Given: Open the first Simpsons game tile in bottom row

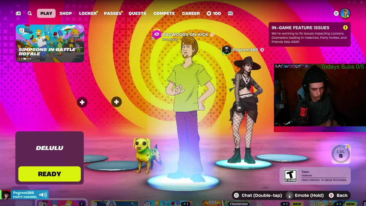Looking at the screenshot, I should point(61,203).
